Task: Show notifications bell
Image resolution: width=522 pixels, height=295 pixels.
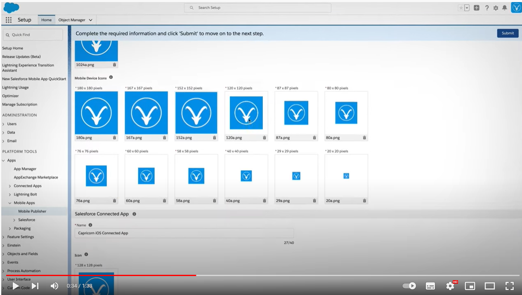Action: [x=504, y=8]
